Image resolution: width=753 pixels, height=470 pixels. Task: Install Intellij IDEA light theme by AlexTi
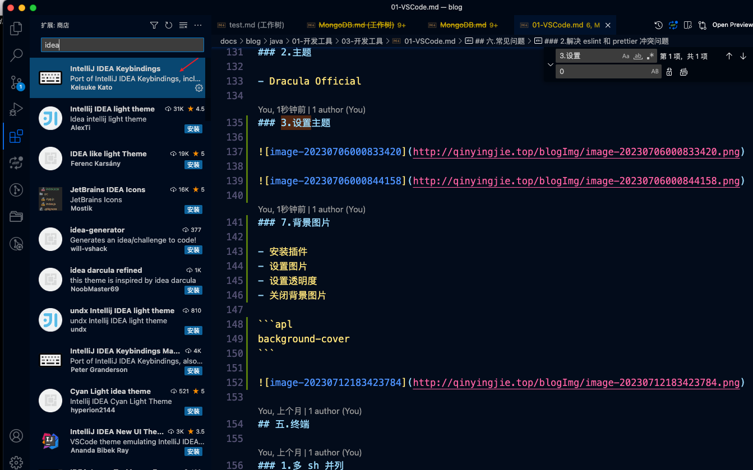193,129
